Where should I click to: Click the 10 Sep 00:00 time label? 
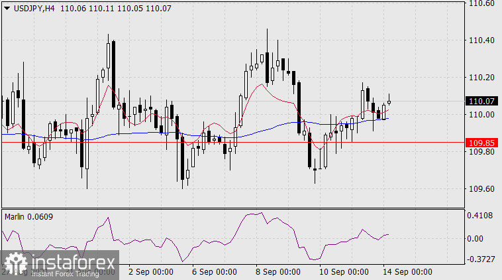point(344,272)
